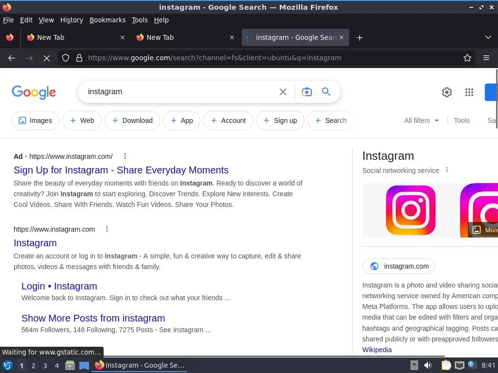Clear the Google search box text
The width and height of the screenshot is (498, 373).
click(x=283, y=92)
